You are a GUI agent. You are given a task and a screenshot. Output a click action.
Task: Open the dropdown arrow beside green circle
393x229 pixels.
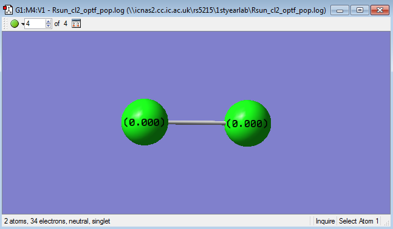point(22,24)
